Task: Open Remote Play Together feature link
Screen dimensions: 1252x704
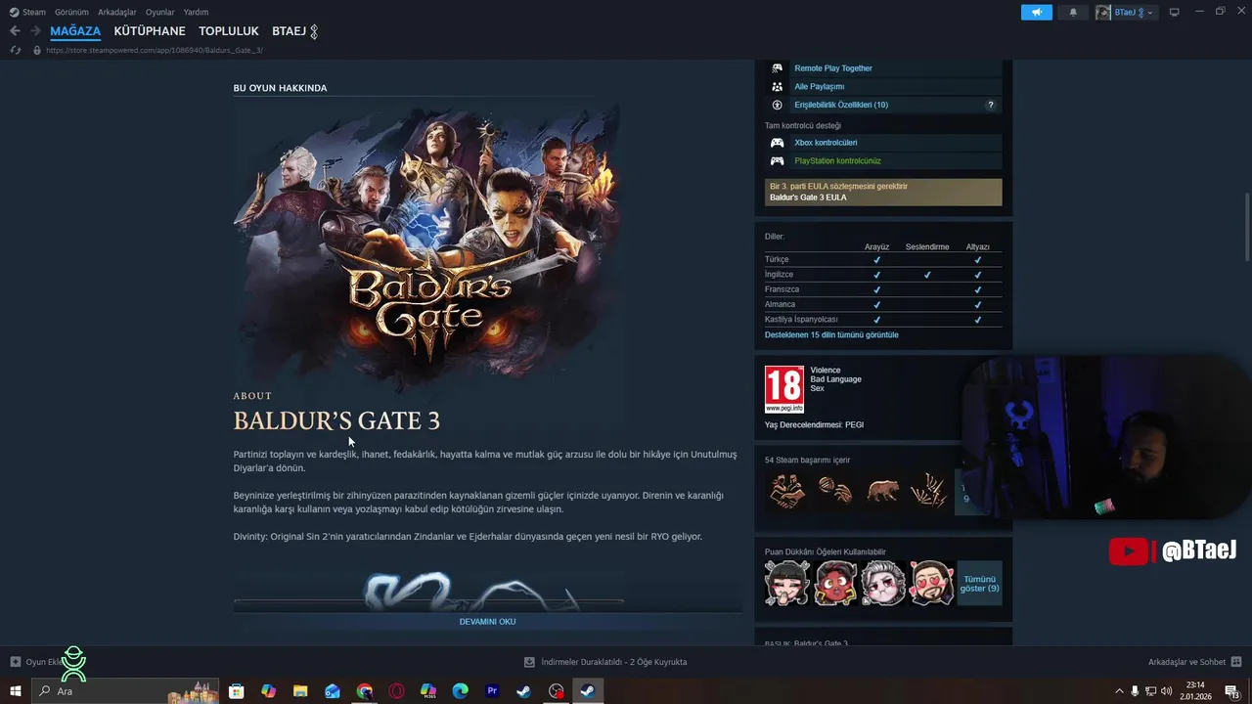Action: (x=833, y=68)
